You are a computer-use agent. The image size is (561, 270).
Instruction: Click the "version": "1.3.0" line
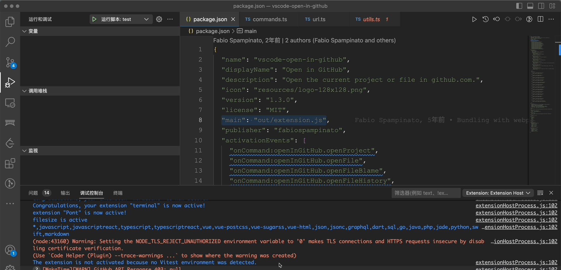(x=259, y=100)
